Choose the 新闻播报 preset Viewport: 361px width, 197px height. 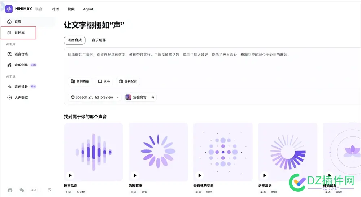click(x=80, y=81)
